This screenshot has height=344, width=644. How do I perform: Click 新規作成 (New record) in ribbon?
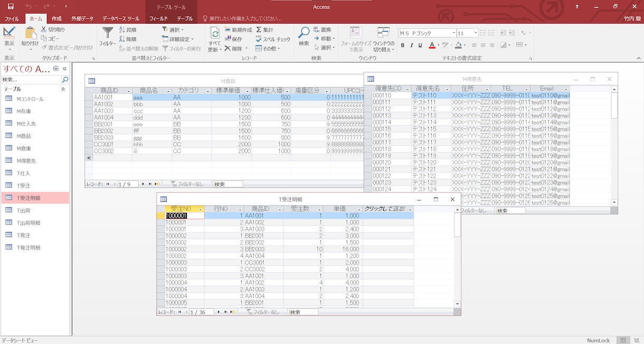[x=238, y=30]
